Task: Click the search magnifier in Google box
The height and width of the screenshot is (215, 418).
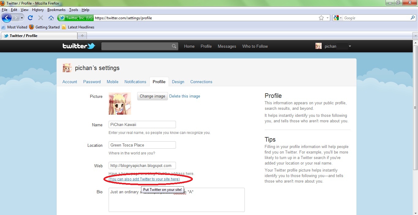Action: click(x=412, y=18)
